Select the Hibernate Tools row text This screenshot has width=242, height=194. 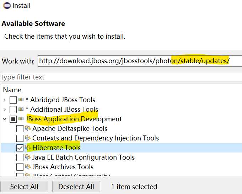tap(57, 148)
